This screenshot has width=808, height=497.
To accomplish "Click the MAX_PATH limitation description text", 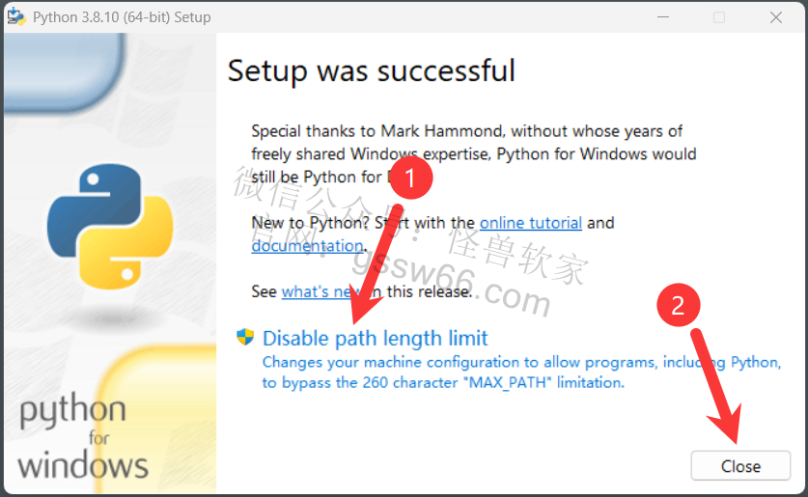I will tap(521, 373).
